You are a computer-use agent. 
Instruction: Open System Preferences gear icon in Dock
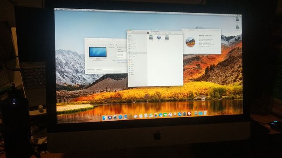185,114
